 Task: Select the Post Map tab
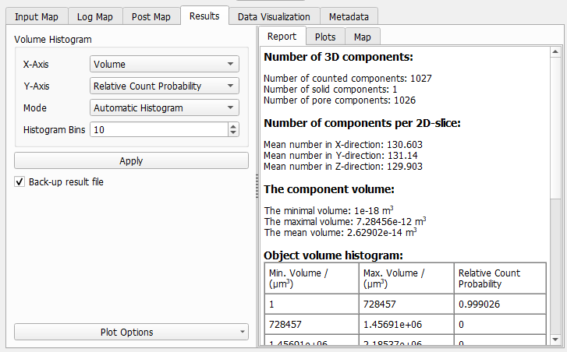tap(151, 16)
